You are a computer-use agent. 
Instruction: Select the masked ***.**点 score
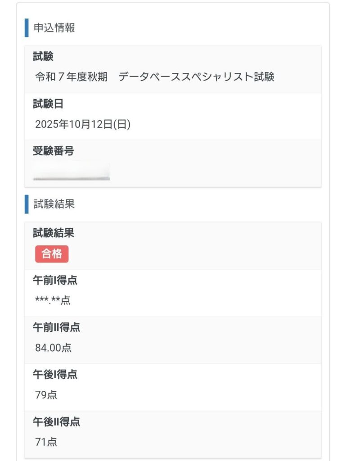(x=53, y=300)
